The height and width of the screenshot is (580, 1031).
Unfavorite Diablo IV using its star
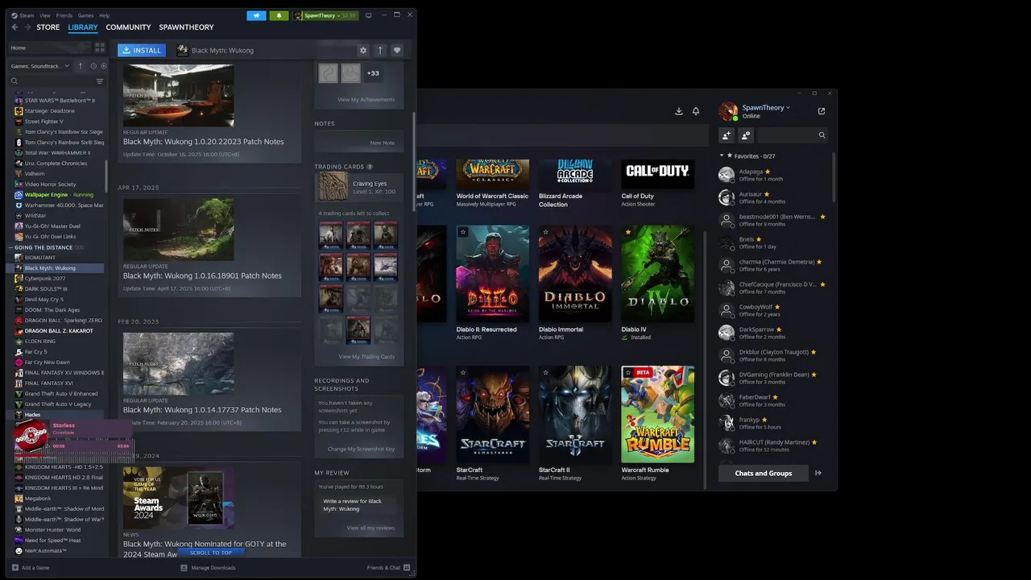(x=628, y=232)
